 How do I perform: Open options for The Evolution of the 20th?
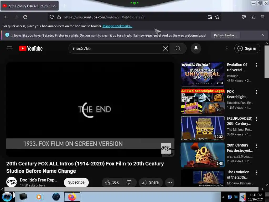(256, 173)
